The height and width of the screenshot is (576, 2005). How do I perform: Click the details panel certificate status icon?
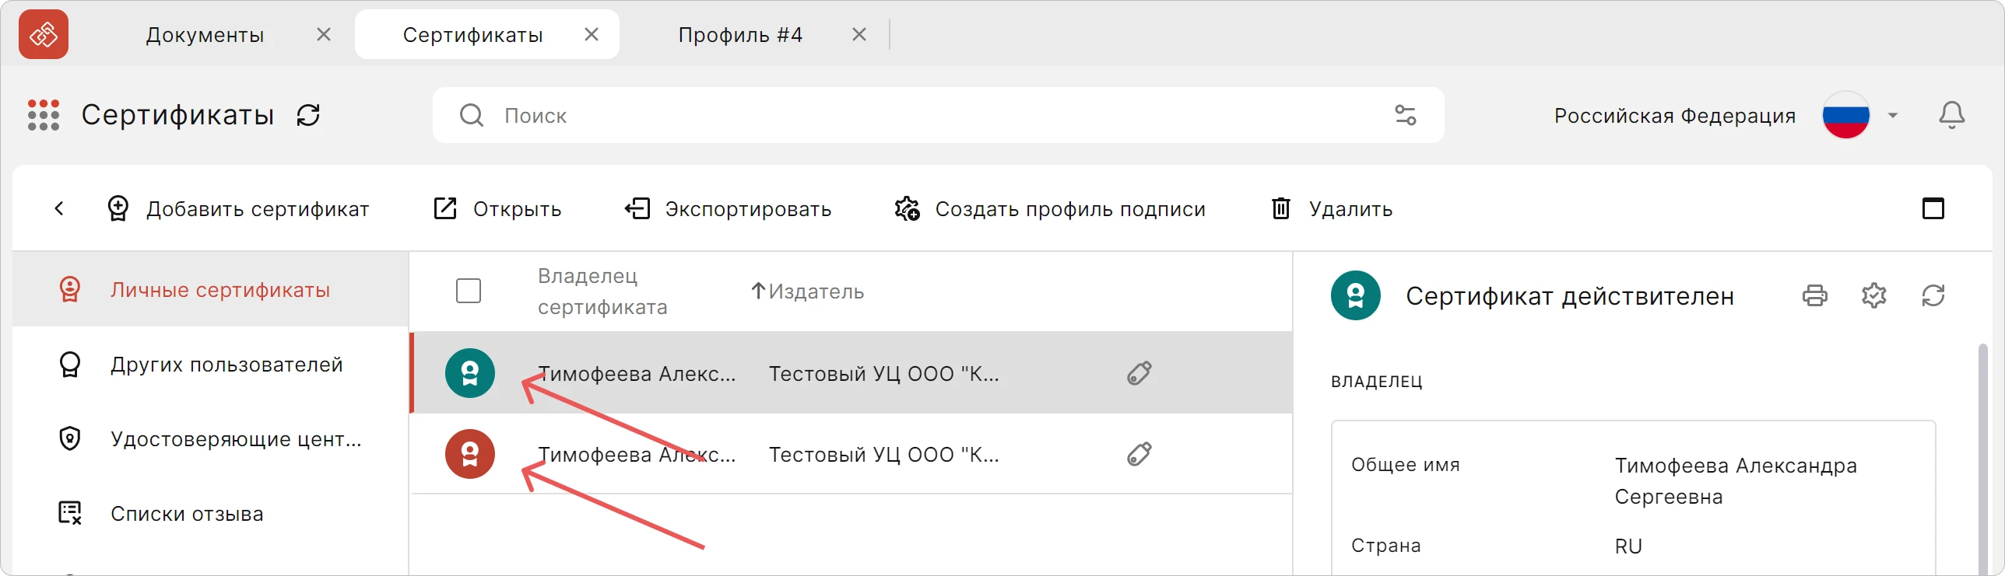[x=1356, y=295]
